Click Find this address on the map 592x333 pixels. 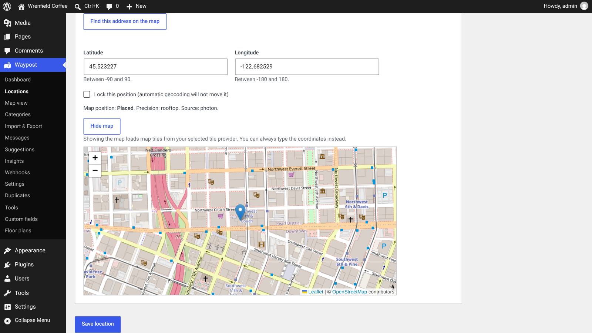click(125, 21)
